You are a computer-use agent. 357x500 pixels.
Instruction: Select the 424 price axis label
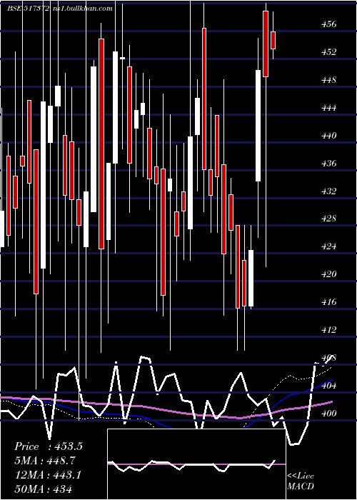pos(329,246)
